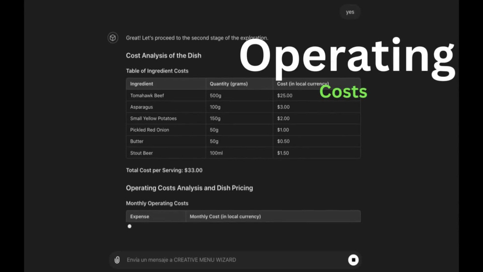
Task: Click the 'Great! Let's proceed' intro sentence
Action: [197, 38]
